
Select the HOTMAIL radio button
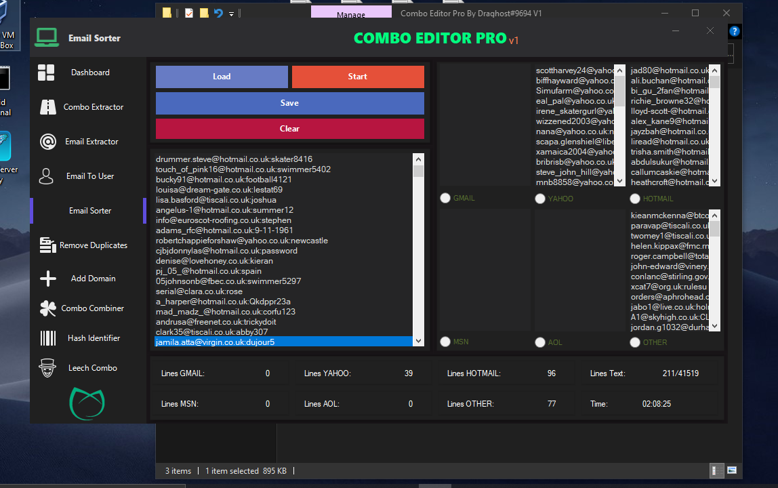634,199
